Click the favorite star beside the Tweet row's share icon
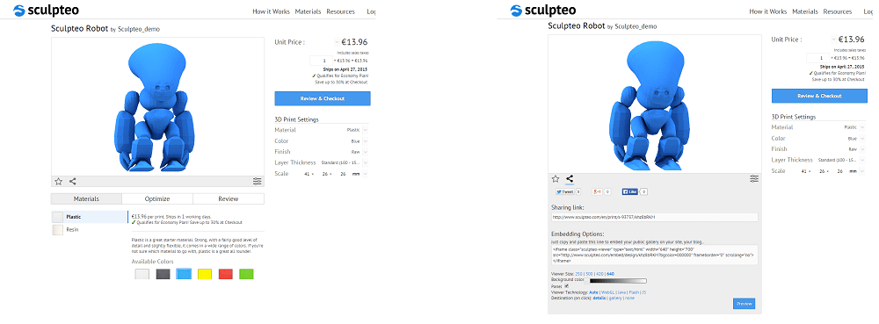The height and width of the screenshot is (324, 879). (x=556, y=179)
